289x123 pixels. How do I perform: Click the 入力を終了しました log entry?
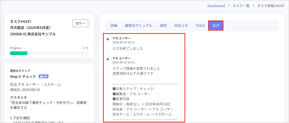(128, 49)
